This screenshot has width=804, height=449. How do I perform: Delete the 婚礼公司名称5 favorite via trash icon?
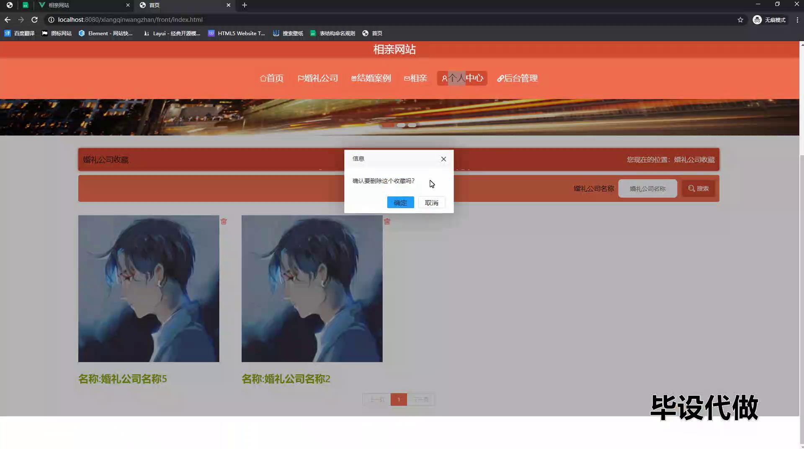tap(224, 222)
